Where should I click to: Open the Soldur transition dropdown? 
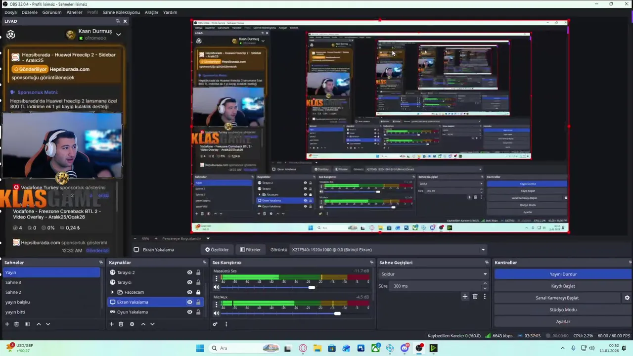click(x=433, y=274)
